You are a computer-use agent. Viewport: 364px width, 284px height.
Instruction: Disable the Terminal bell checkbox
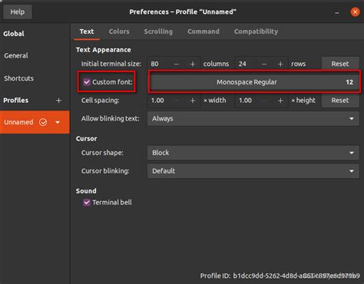pyautogui.click(x=87, y=203)
